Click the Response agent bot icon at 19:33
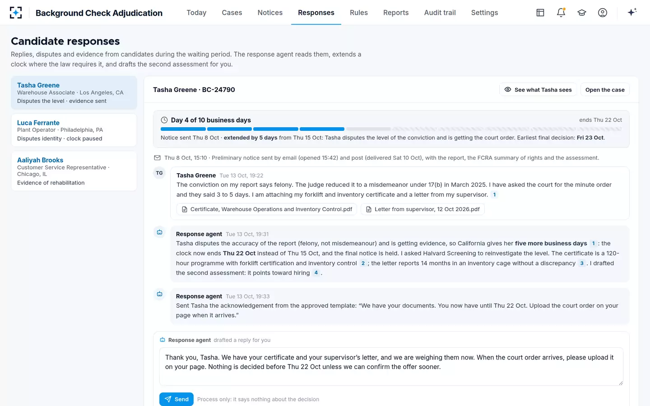 pos(159,294)
